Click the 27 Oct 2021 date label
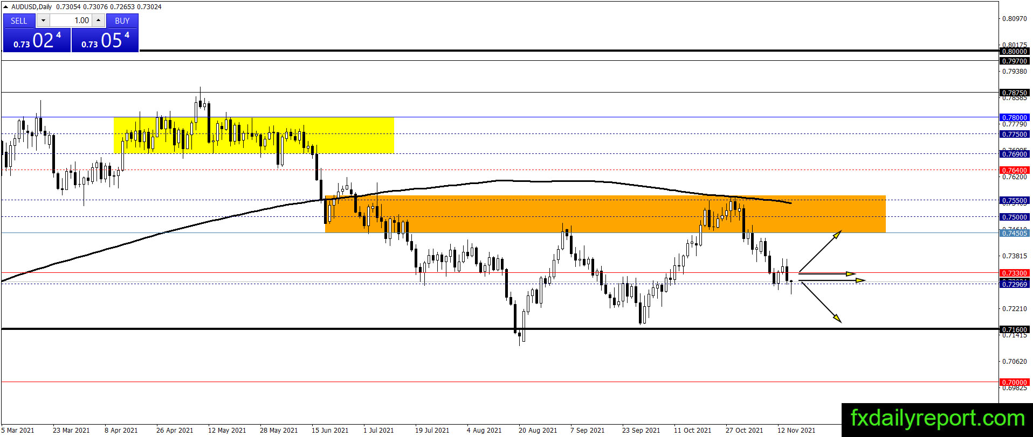This screenshot has height=437, width=1033. point(745,431)
